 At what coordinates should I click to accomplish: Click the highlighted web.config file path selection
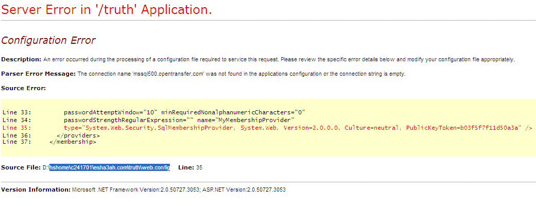point(109,167)
